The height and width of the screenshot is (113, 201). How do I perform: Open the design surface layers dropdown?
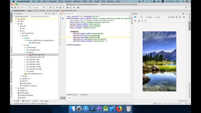click(x=135, y=17)
